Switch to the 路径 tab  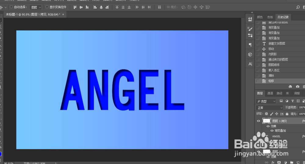click(x=279, y=93)
